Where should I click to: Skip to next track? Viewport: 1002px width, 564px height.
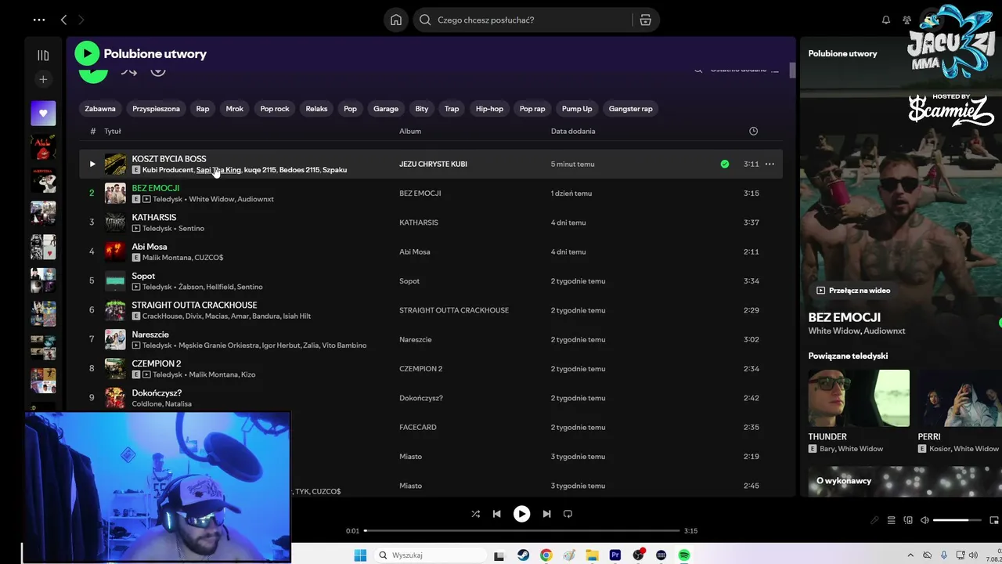tap(546, 514)
